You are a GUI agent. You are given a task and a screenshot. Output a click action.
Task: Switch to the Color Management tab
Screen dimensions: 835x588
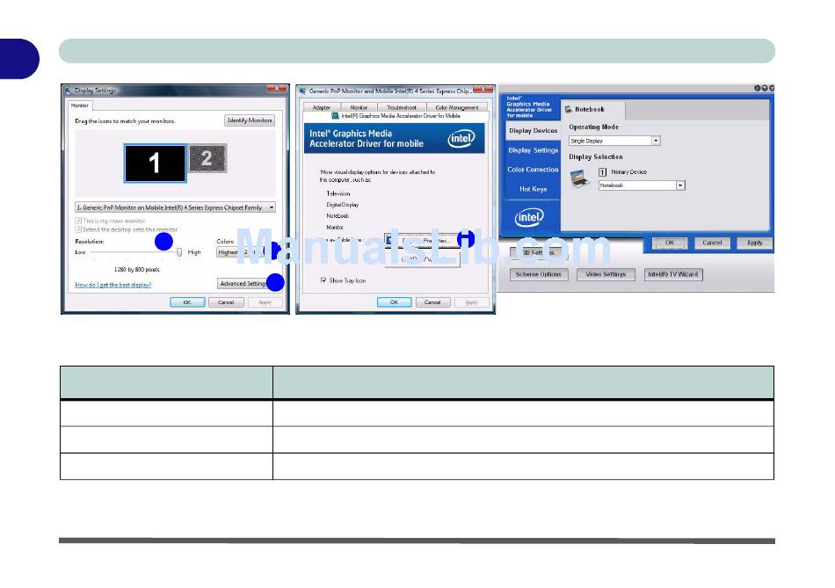click(x=457, y=107)
